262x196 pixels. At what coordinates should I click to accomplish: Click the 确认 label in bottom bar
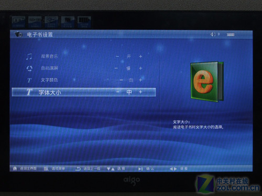[150, 169]
